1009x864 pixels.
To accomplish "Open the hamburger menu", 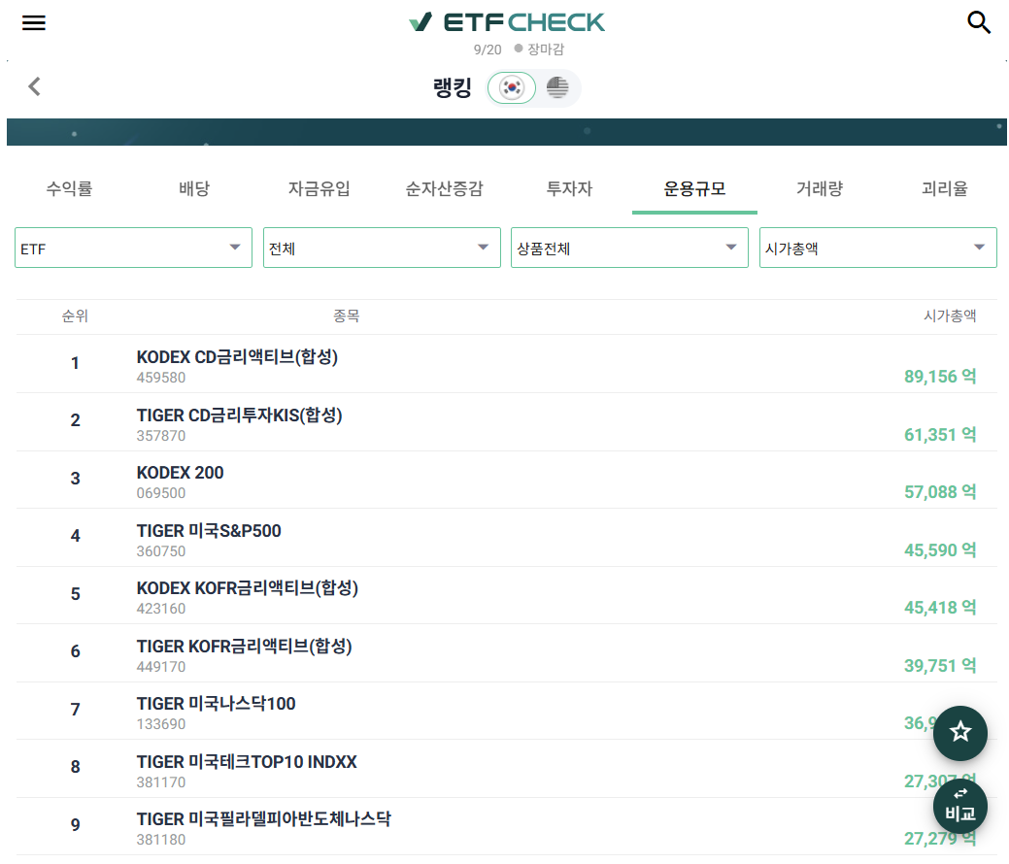I will [x=33, y=23].
